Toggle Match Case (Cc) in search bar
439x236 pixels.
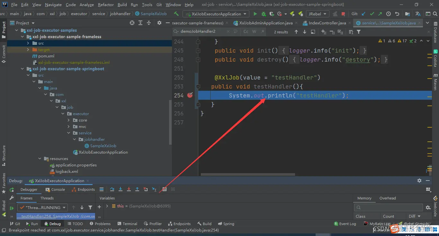click(x=246, y=32)
